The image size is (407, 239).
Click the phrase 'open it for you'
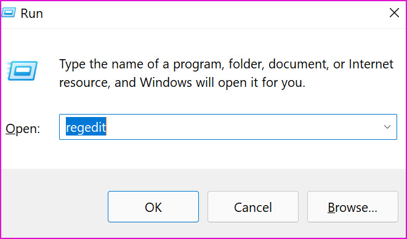[262, 83]
